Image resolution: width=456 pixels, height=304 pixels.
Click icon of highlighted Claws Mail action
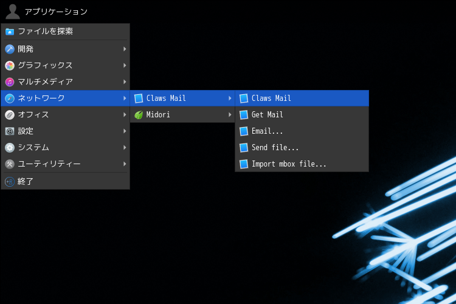pos(244,98)
